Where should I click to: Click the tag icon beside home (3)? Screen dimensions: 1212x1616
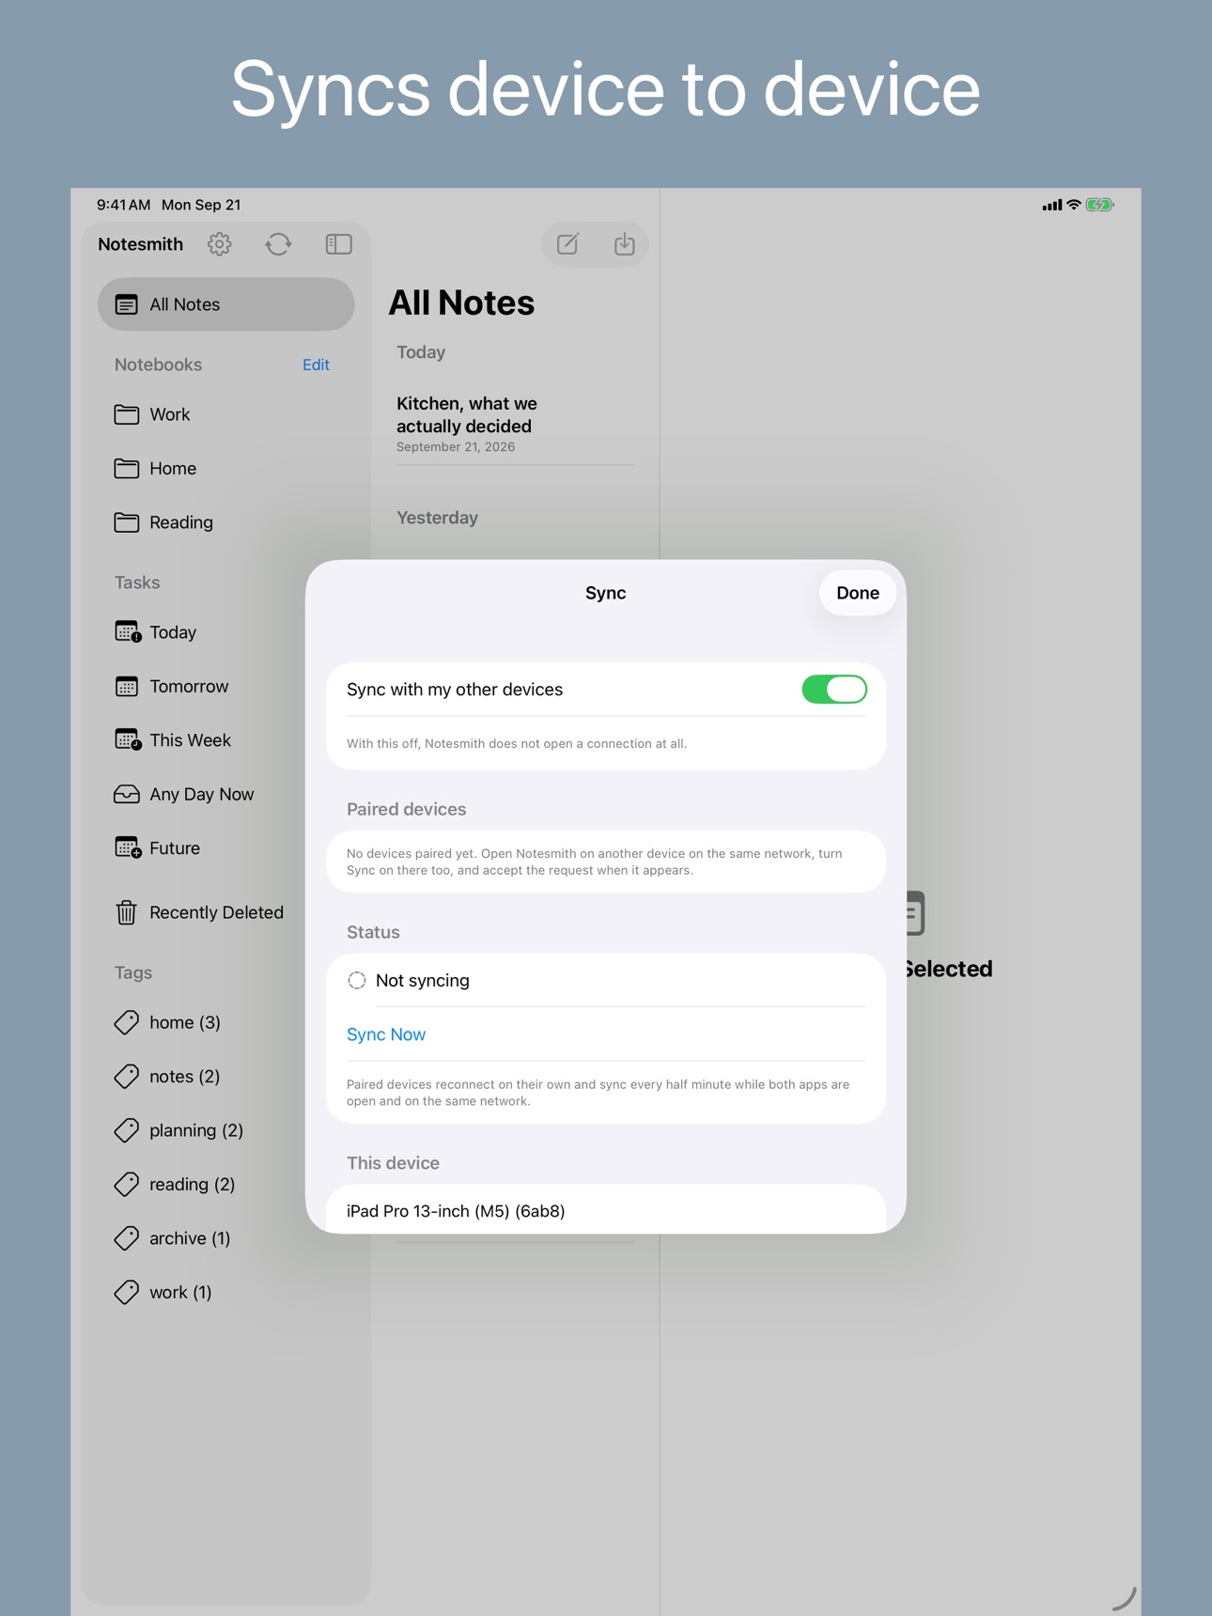coord(126,1022)
